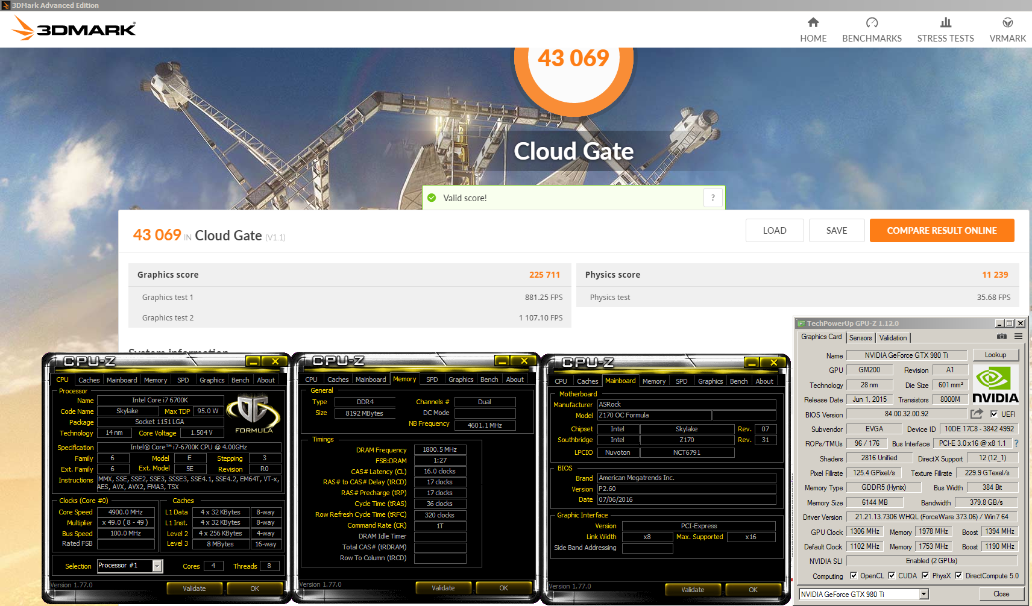Click OK in the CPU-Z Memory window
The height and width of the screenshot is (606, 1032).
[503, 588]
